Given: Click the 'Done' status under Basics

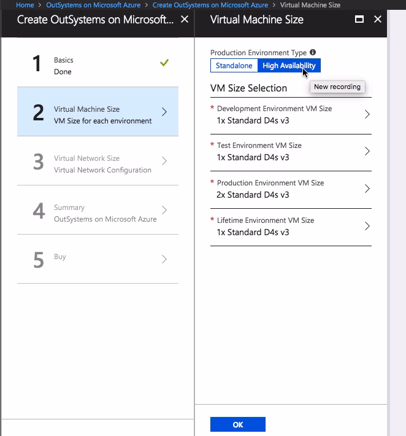Looking at the screenshot, I should (63, 72).
